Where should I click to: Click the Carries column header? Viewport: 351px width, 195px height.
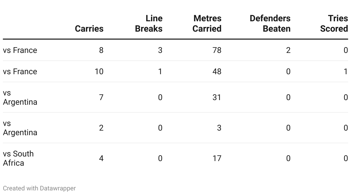coord(89,28)
